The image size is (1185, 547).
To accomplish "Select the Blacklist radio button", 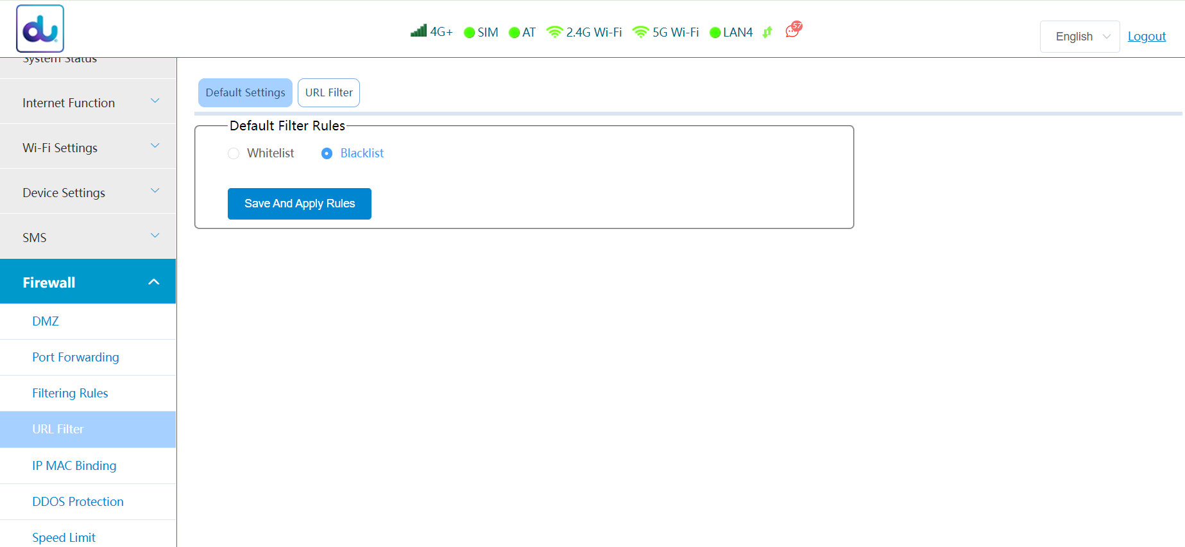I will point(327,153).
